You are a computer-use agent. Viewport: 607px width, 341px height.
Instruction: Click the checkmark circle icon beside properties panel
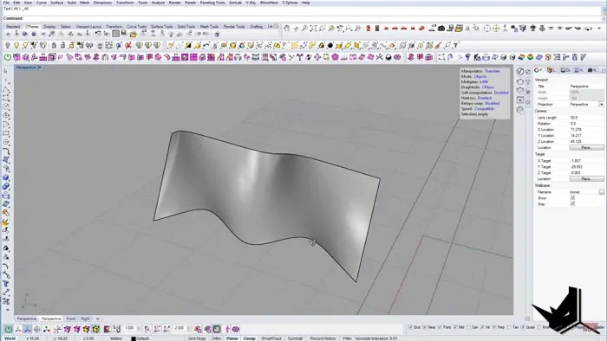[520, 72]
